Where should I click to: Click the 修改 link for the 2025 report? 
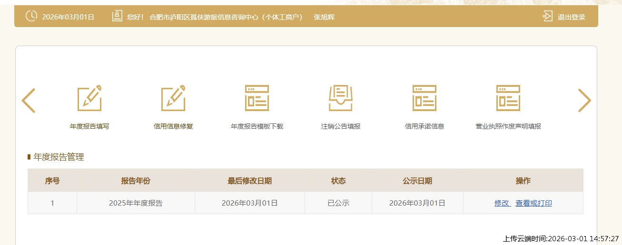(502, 203)
